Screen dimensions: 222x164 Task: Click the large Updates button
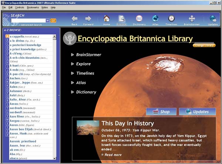point(198,112)
